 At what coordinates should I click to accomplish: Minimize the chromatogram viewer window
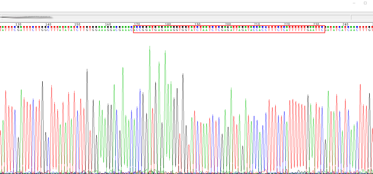[x=354, y=3]
